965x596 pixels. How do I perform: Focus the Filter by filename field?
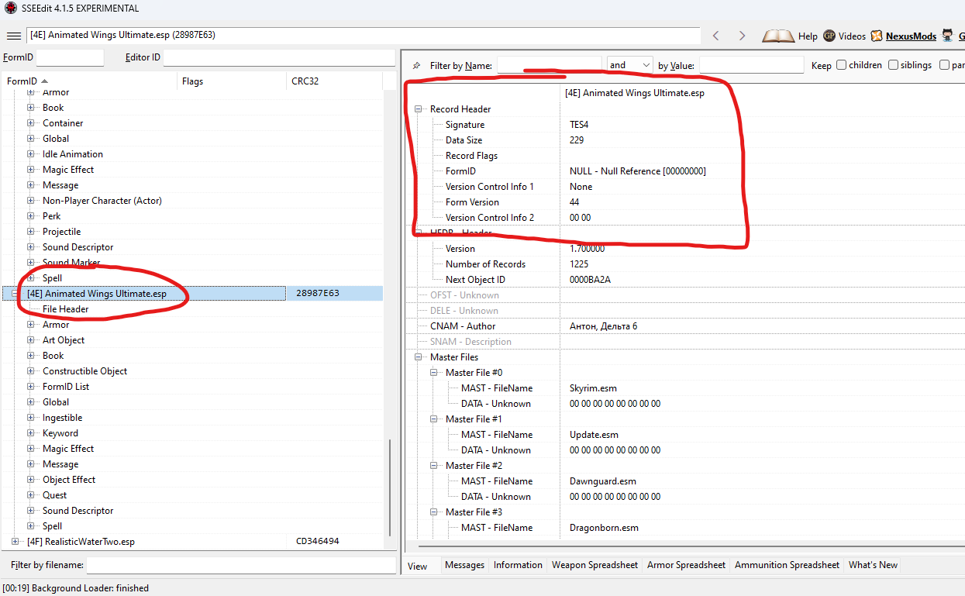coord(241,565)
